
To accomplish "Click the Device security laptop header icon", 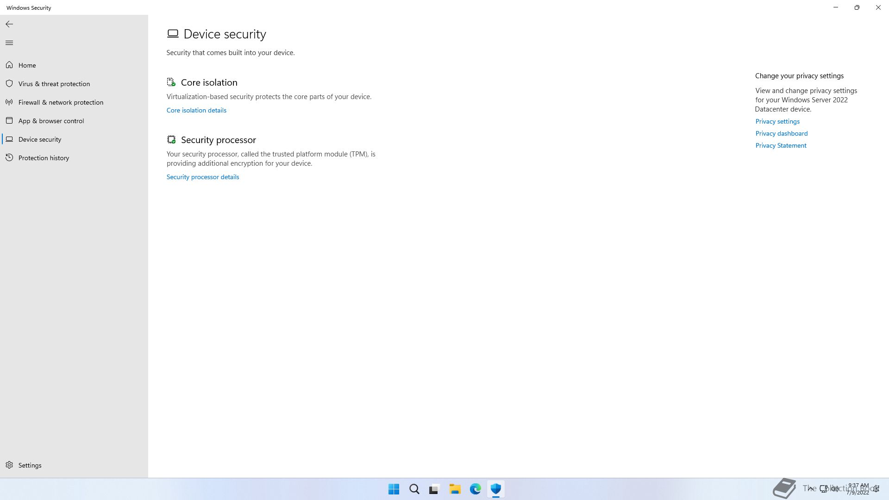I will click(173, 34).
